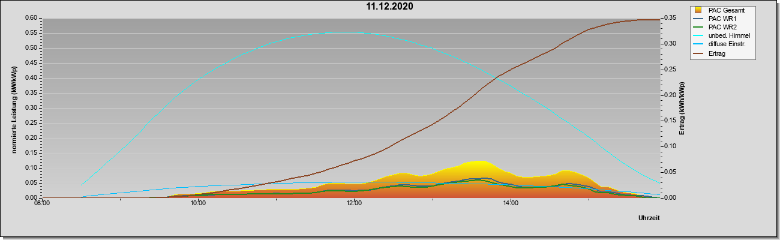Click the 0.30 left axis value
780x240 pixels.
(31, 108)
